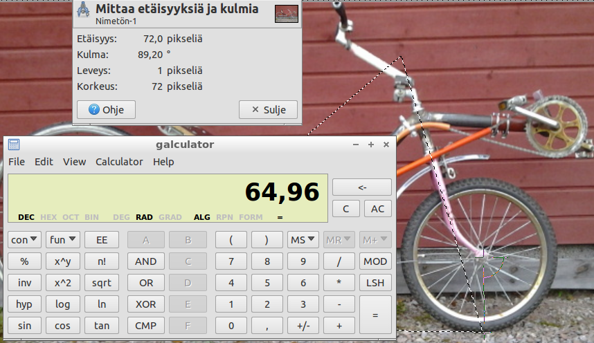Enable RPN notation mode
Viewport: 594px width, 343px height.
pos(224,217)
